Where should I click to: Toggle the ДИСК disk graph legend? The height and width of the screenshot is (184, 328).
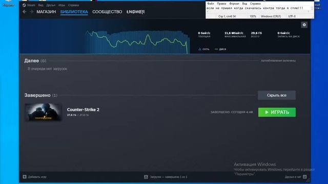220,49
